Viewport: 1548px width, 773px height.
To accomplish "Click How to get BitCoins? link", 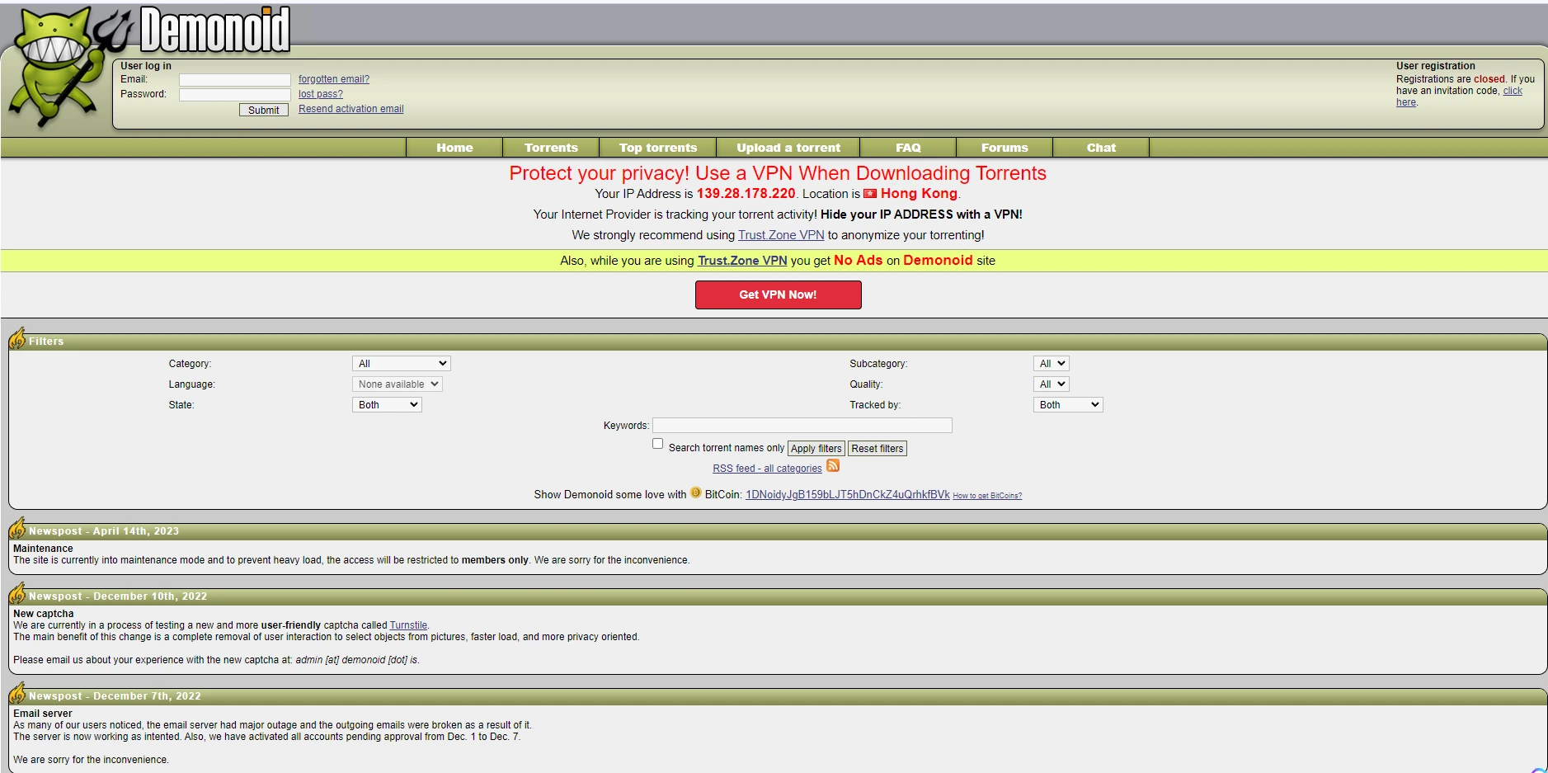I will [987, 496].
